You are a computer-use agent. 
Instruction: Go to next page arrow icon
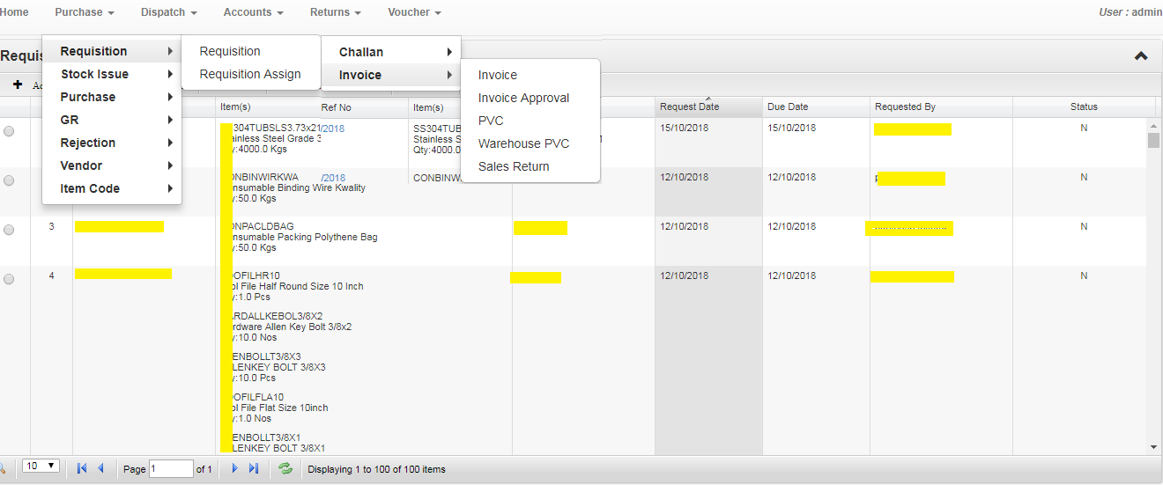point(235,468)
